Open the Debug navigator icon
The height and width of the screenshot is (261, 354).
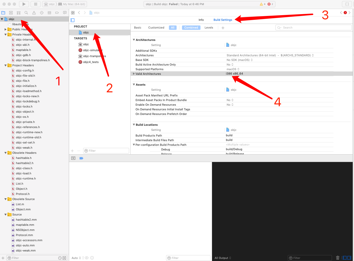coord(49,13)
